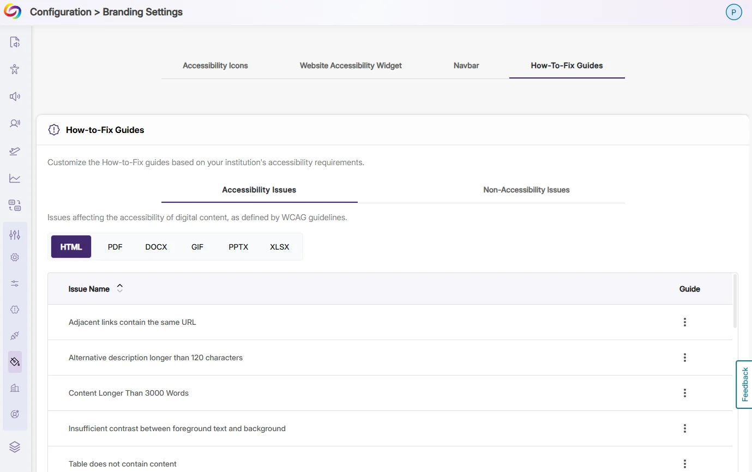The width and height of the screenshot is (752, 472).
Task: Open the speaker volume sidebar icon
Action: 15,96
